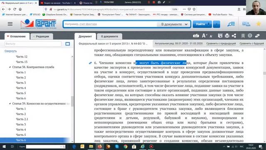Click the Windows Start button
Image resolution: width=266 pixels, height=150 pixels.
click(x=4, y=146)
